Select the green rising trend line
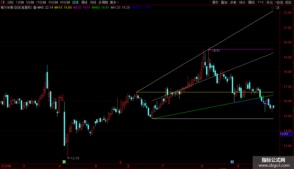 [213, 107]
